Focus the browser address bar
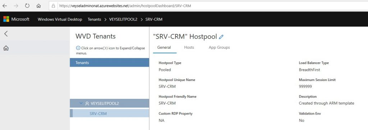The height and width of the screenshot is (130, 368). [208, 6]
